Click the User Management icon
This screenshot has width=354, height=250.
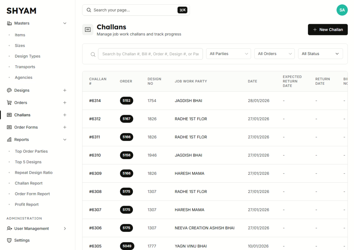[x=9, y=229]
